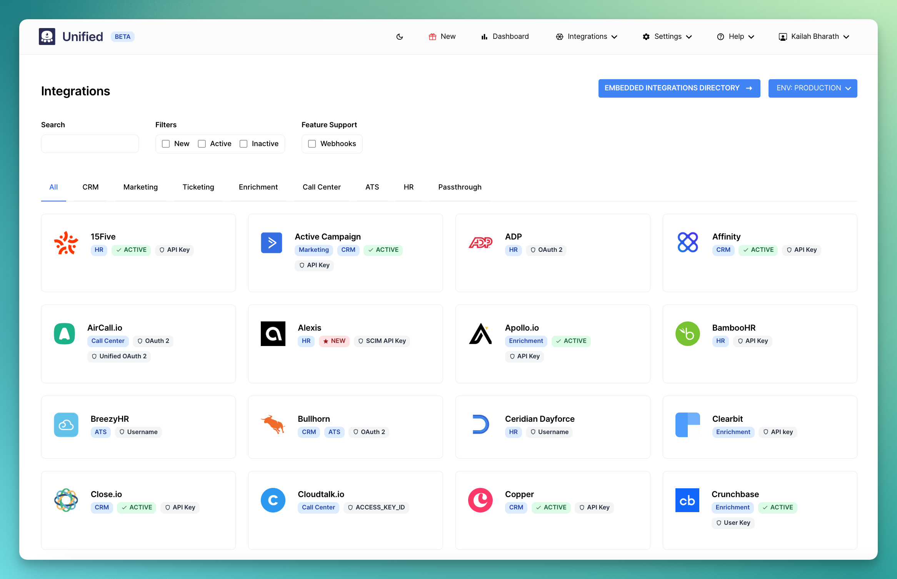Click the Bullhorn orange bull logo
This screenshot has width=897, height=579.
click(273, 424)
